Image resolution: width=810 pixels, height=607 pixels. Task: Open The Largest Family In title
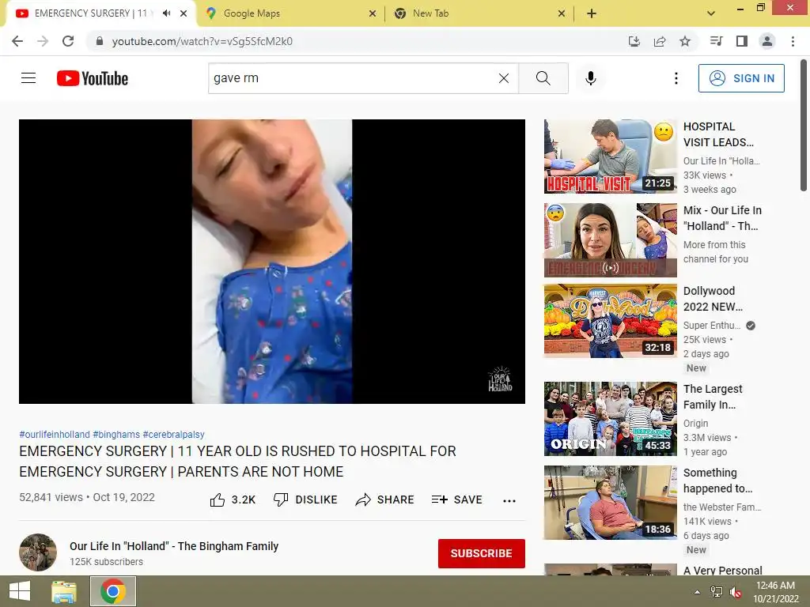coord(713,397)
